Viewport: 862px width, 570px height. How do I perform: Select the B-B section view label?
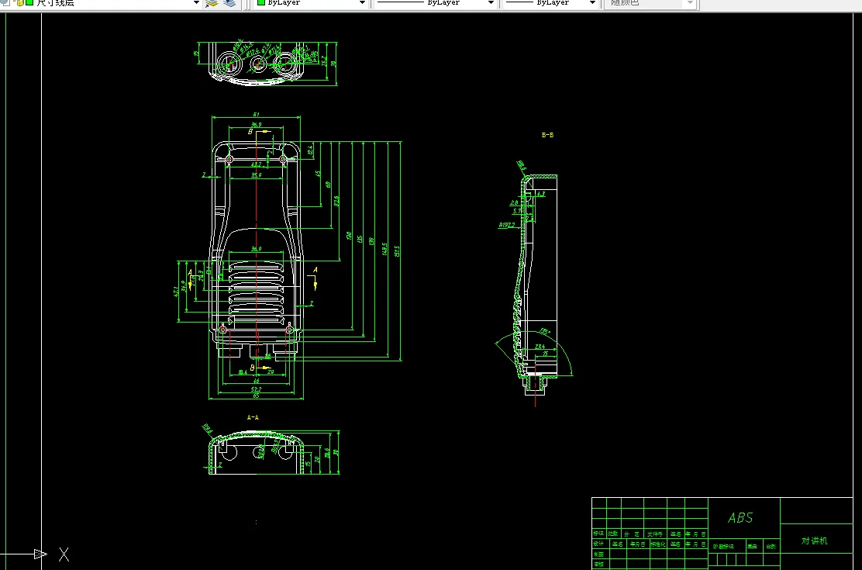coord(547,135)
